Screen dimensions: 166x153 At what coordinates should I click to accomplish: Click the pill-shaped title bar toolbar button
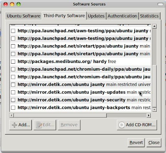(160, 4)
